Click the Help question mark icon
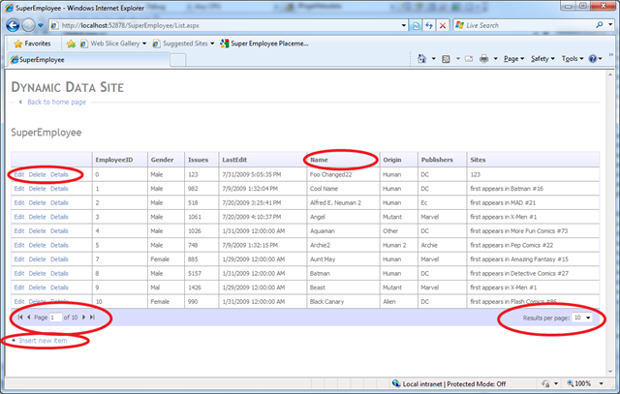The image size is (620, 394). pyautogui.click(x=593, y=59)
